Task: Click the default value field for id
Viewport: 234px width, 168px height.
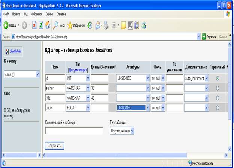Action: tap(174, 78)
